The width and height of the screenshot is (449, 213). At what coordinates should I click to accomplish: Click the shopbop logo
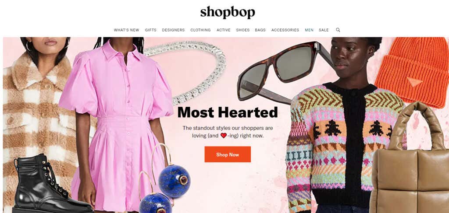click(228, 12)
